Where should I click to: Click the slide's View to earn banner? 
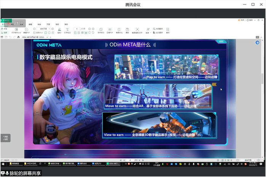[x=159, y=125]
